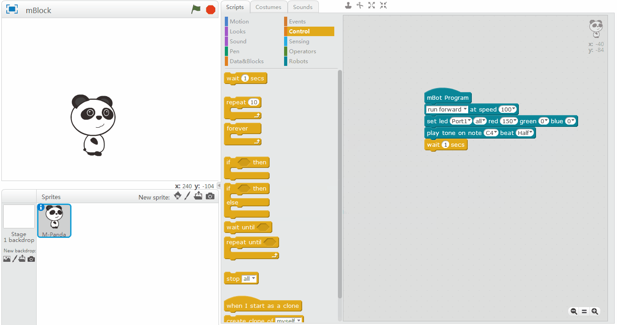The width and height of the screenshot is (617, 325).
Task: Choose backdrop from library
Action: click(7, 259)
